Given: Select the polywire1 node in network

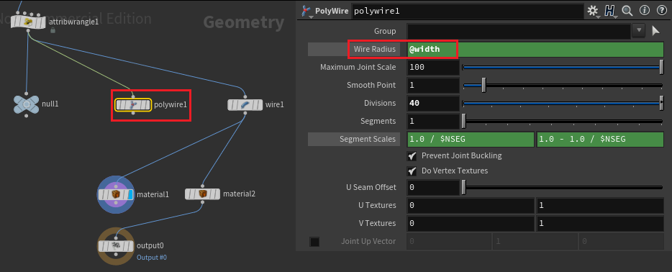Looking at the screenshot, I should pos(133,105).
